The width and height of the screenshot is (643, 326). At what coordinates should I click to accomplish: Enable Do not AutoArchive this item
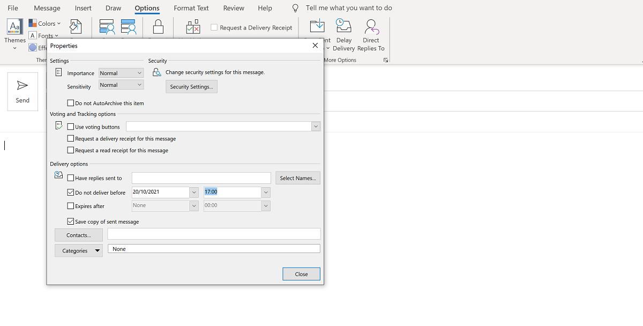(70, 103)
